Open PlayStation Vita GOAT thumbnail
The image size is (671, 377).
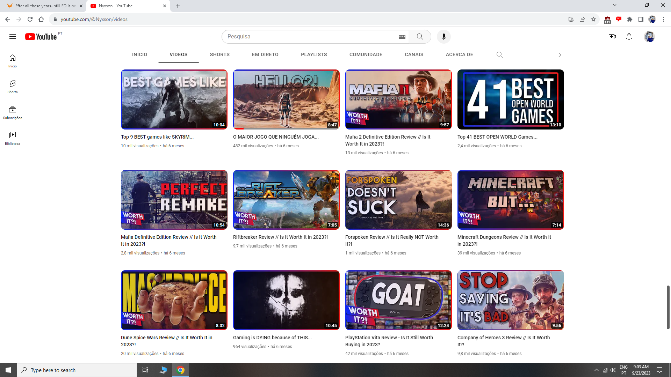[x=398, y=300]
